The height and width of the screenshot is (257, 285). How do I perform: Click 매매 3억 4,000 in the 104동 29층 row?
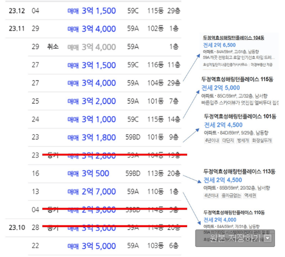pos(91,83)
